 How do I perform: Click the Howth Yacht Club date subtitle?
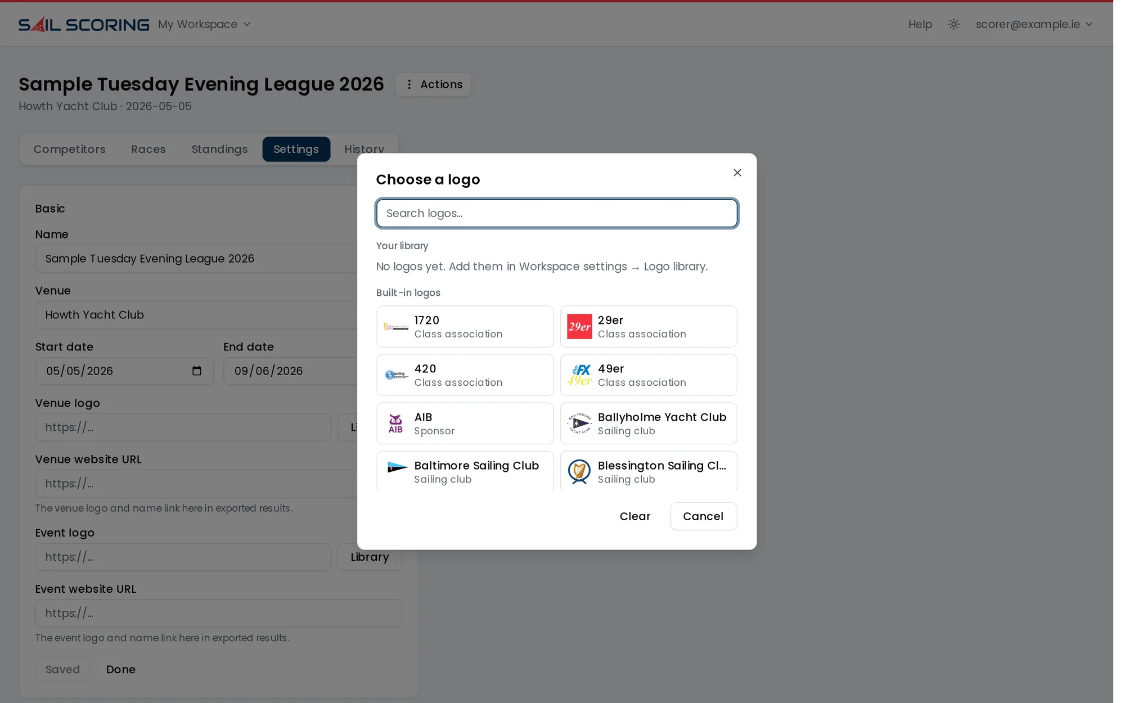105,106
